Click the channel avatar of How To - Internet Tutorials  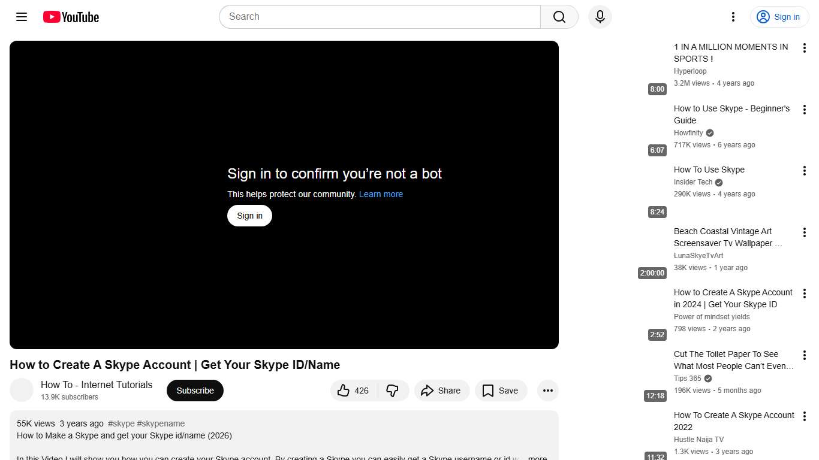pyautogui.click(x=22, y=390)
